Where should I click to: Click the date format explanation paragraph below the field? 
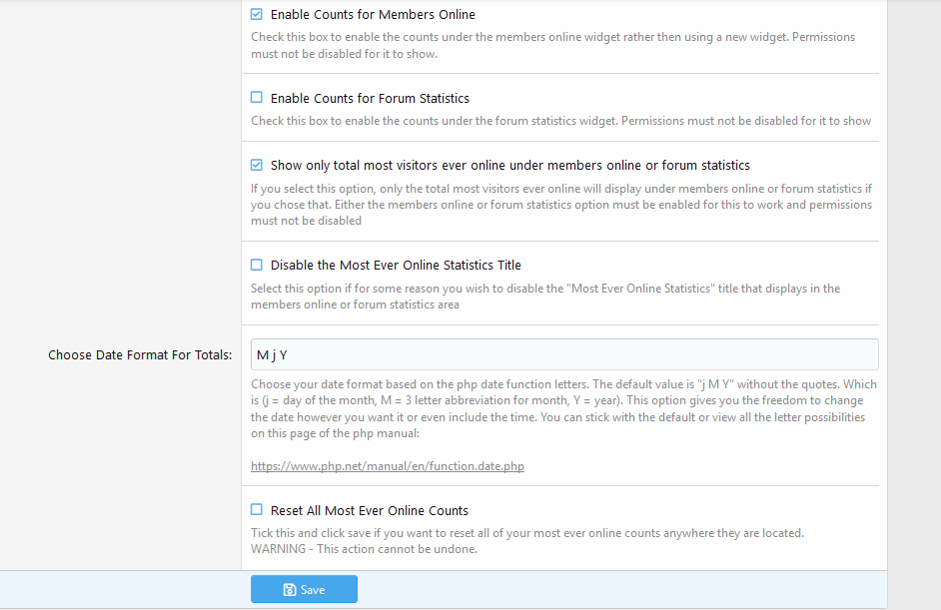(x=559, y=409)
